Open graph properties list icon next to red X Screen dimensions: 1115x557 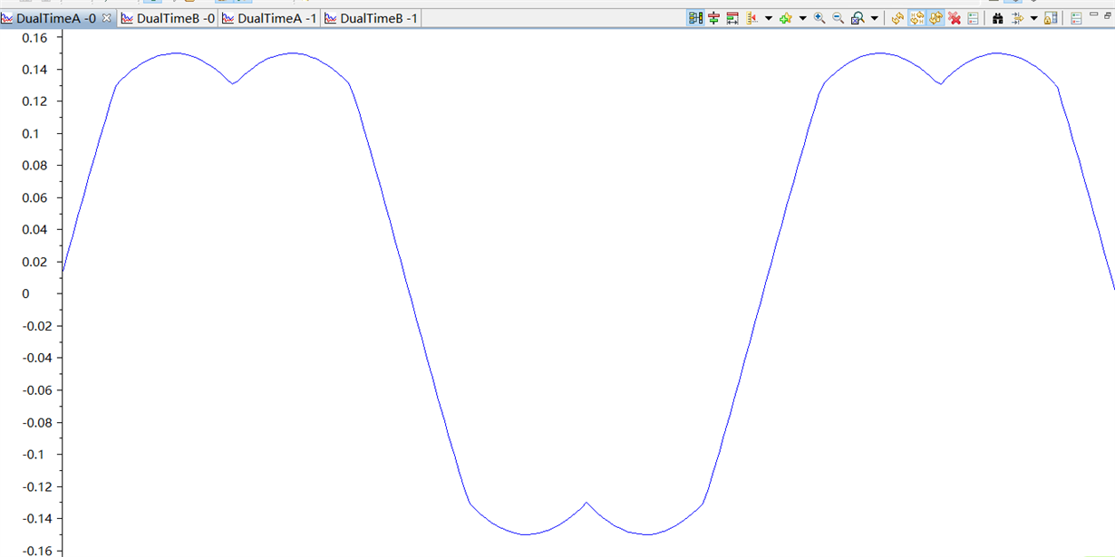click(973, 18)
